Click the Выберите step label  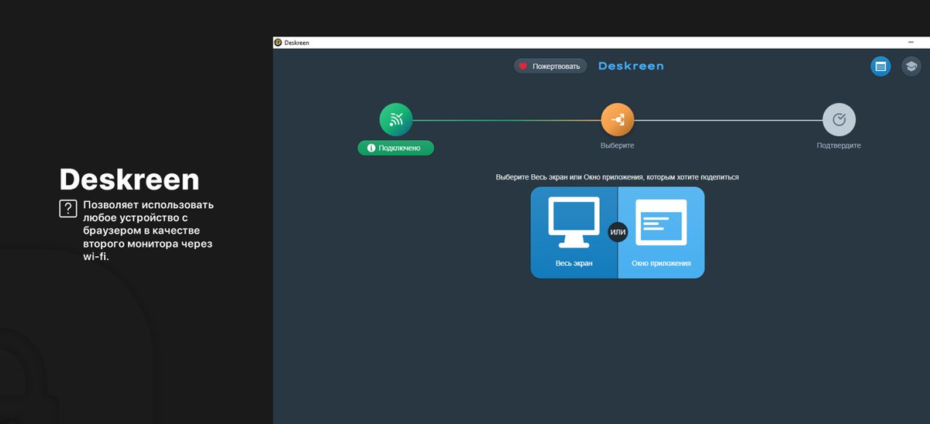pos(618,145)
